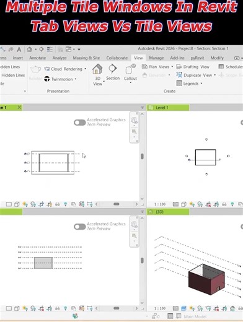Click the Main Model design option label
The image size is (243, 322).
click(x=195, y=316)
